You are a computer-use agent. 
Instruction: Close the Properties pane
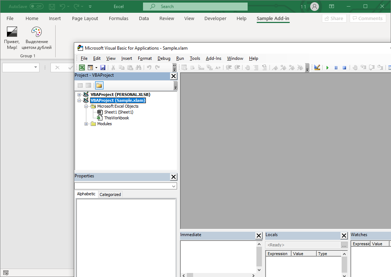tap(174, 177)
